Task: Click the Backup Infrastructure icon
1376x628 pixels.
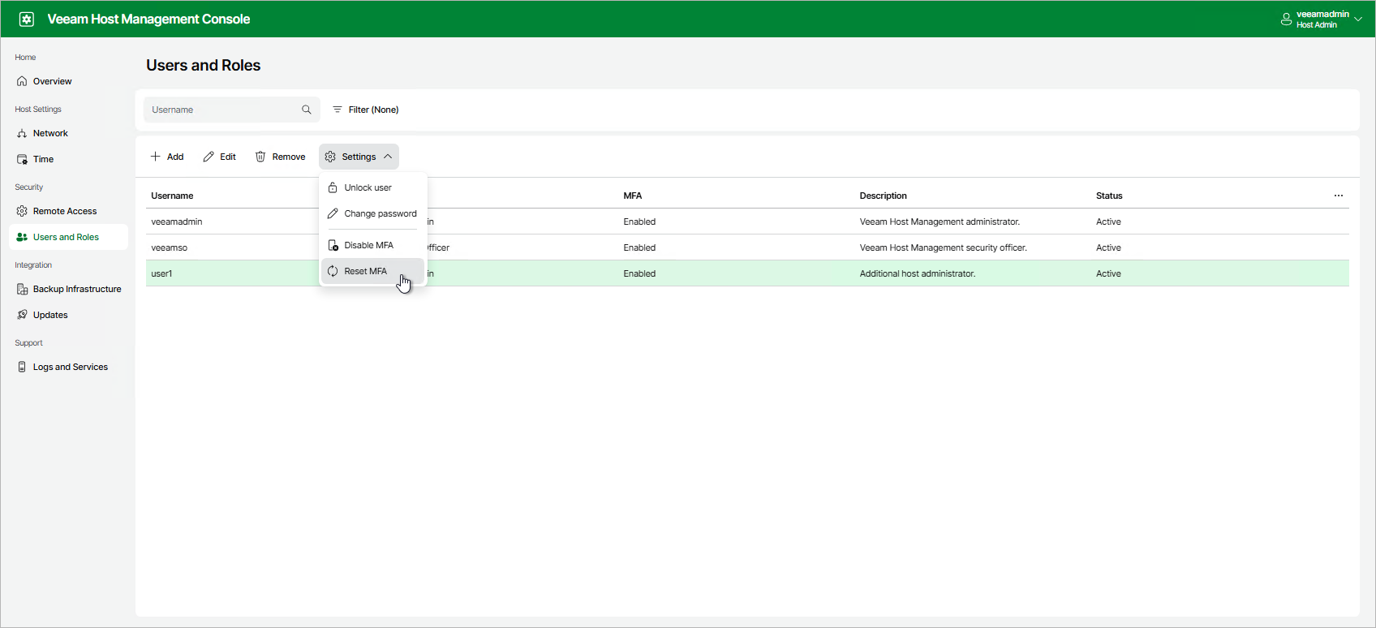Action: pos(22,289)
